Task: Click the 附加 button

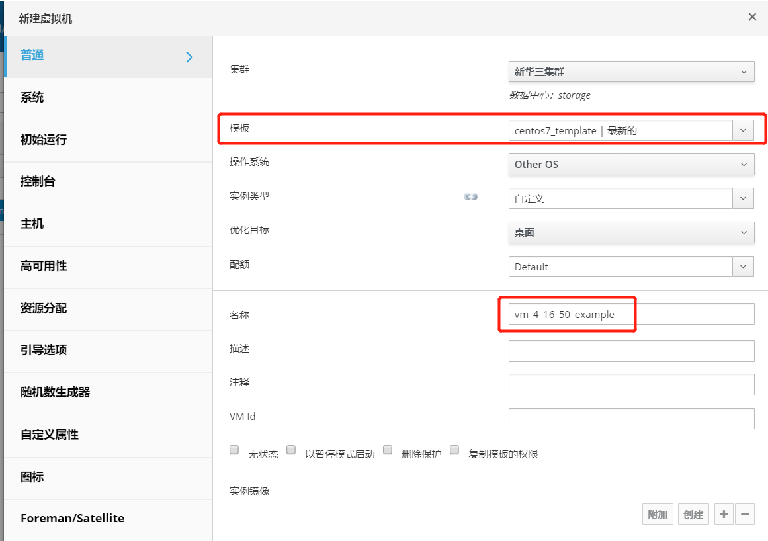Action: [658, 514]
